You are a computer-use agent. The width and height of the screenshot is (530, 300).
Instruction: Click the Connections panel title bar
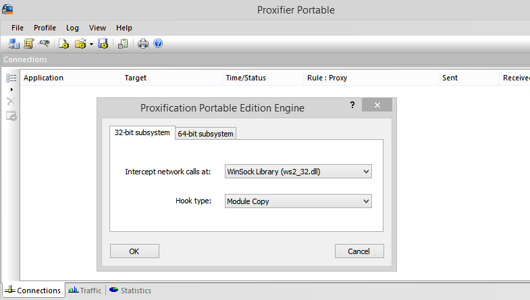click(265, 59)
